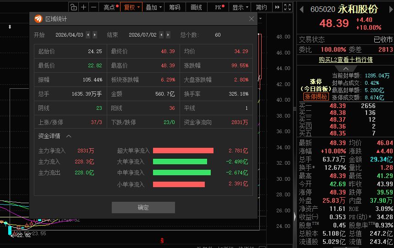This screenshot has height=248, width=394.
Task: Click 振幅 value 105.44%
Action: (x=93, y=80)
